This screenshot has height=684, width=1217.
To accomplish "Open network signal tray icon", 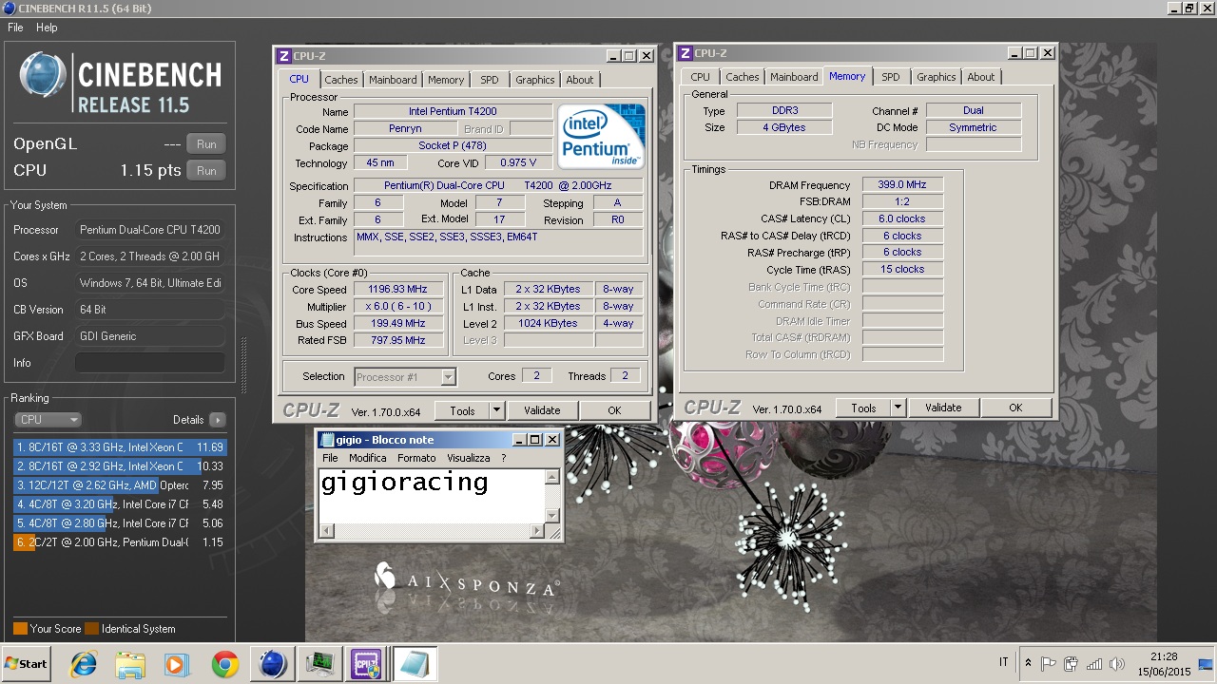I will [x=1094, y=664].
